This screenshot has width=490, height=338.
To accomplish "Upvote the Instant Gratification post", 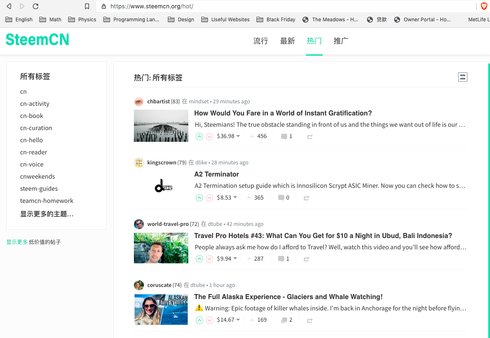I will (200, 136).
